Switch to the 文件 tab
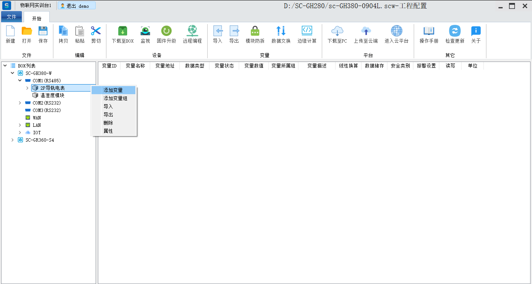This screenshot has width=532, height=284. tap(11, 17)
